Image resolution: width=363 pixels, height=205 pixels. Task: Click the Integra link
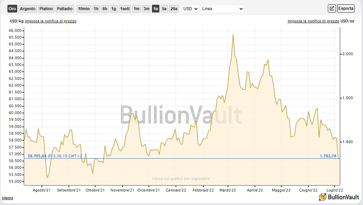click(7, 198)
